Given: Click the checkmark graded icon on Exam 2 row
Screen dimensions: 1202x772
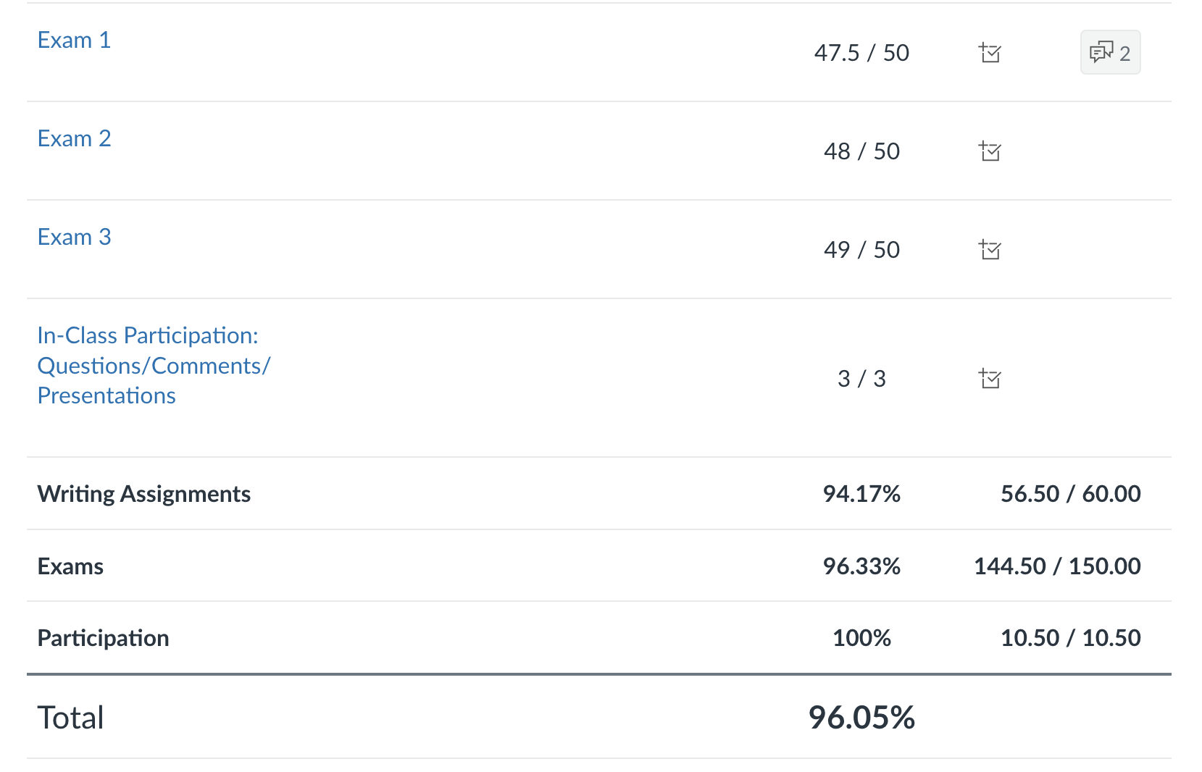Looking at the screenshot, I should (991, 151).
